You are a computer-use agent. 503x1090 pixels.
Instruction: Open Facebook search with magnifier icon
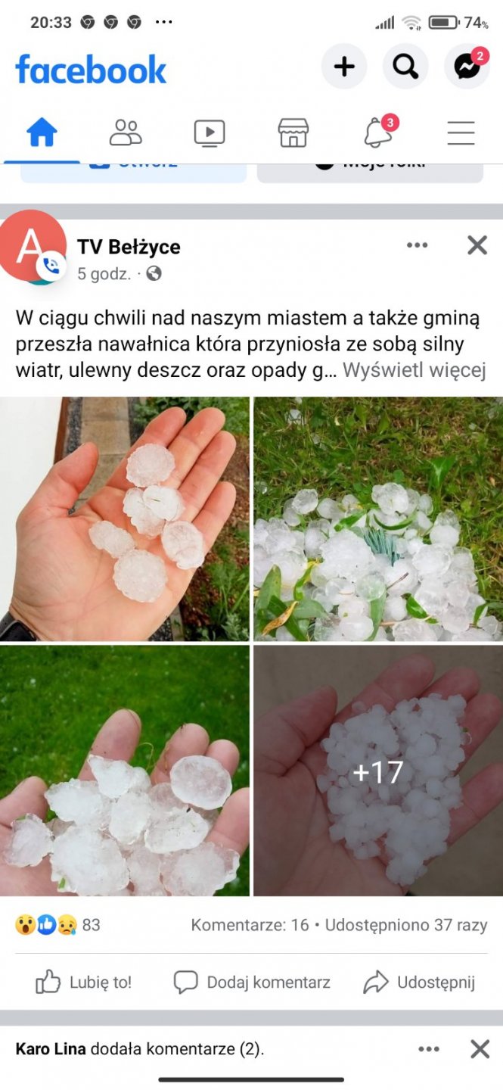405,67
